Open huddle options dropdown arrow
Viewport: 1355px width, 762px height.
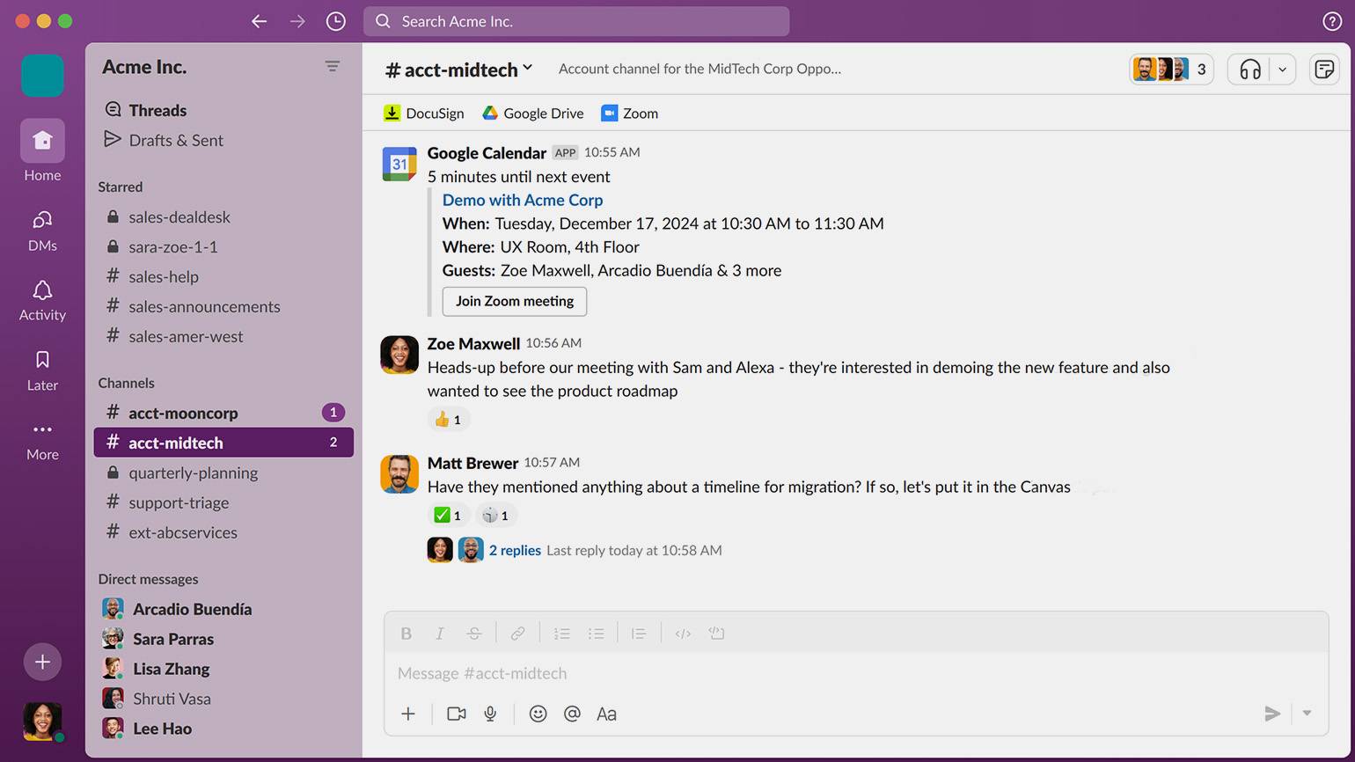(1282, 70)
